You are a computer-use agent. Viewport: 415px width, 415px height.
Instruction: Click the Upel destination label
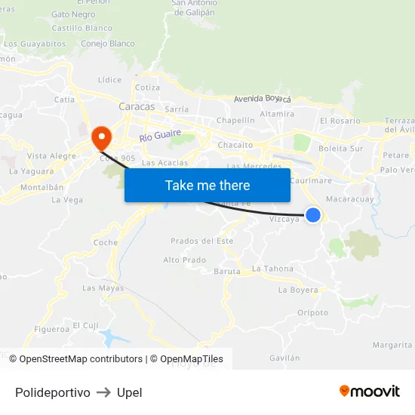coord(130,392)
